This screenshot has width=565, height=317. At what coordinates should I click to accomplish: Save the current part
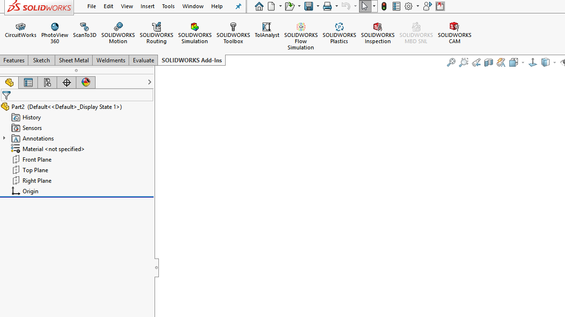coord(309,7)
